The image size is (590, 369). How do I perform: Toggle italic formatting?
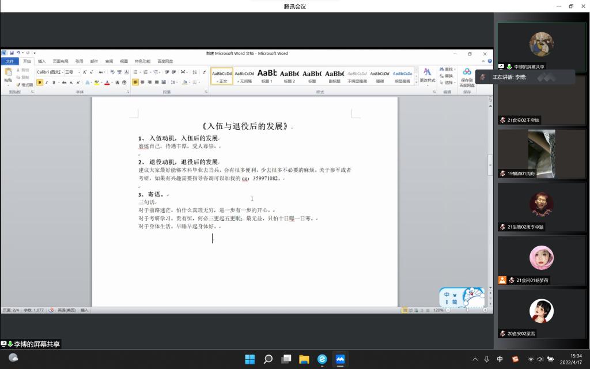[x=47, y=82]
